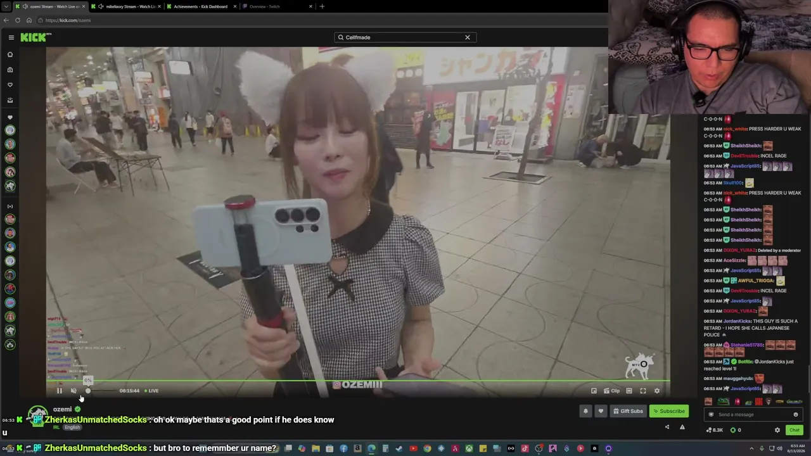Screen dimensions: 811x456
Task: Share the stream
Action: 667,427
